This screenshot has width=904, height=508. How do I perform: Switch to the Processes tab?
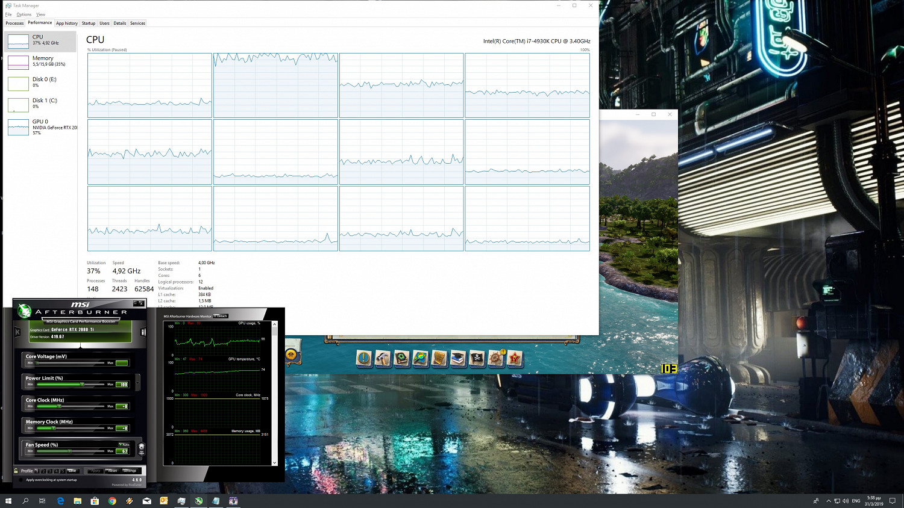[14, 23]
